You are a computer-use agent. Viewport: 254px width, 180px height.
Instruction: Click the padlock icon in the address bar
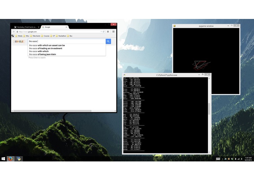[x=17, y=32]
